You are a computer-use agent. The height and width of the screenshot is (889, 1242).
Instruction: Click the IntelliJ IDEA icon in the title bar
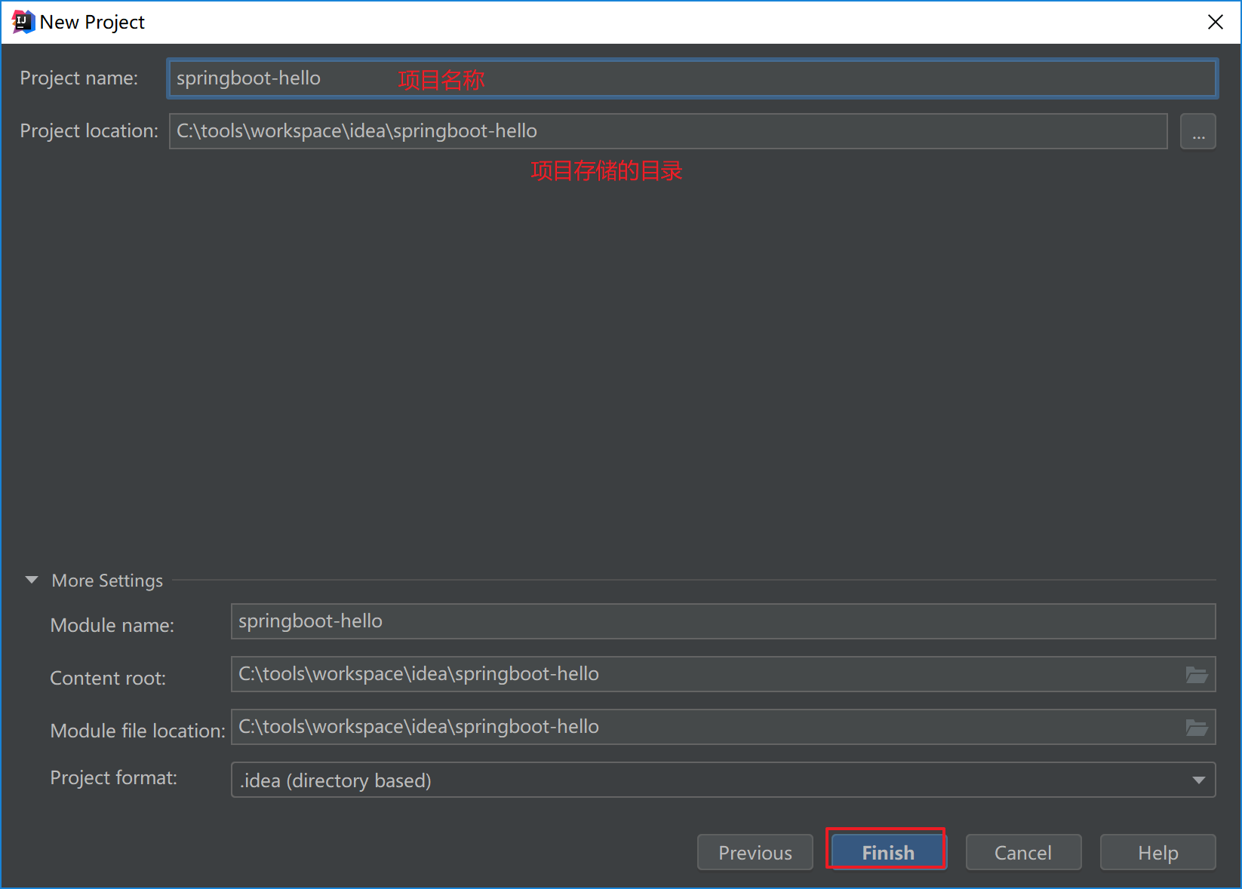click(x=23, y=22)
